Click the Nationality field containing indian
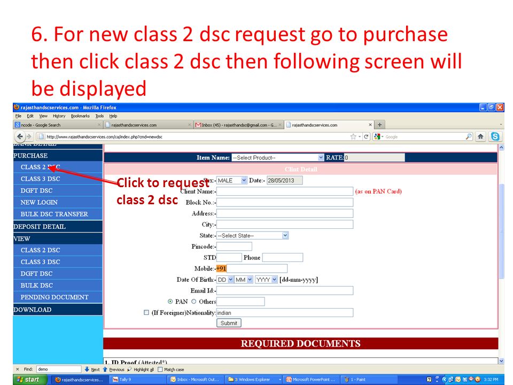Viewport: 513px width, 385px height. click(x=285, y=313)
